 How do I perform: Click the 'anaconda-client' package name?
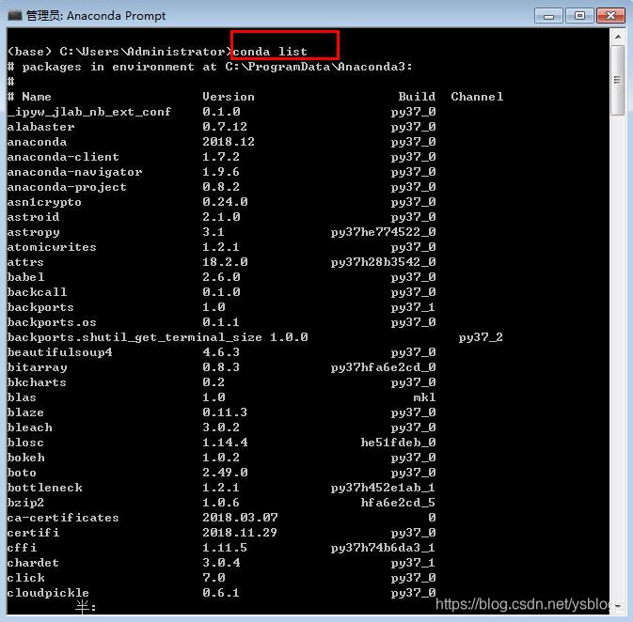(63, 157)
